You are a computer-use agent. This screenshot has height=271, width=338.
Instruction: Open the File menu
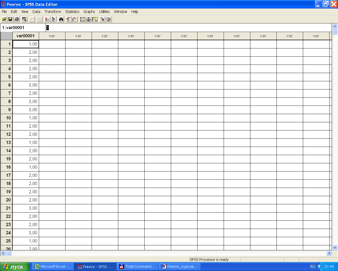4,12
